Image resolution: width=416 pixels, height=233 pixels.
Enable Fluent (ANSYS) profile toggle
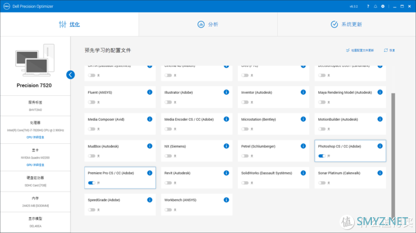(92, 102)
